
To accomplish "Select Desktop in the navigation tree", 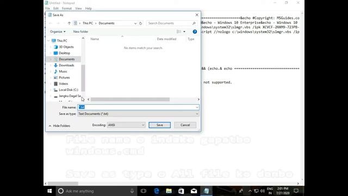I will tap(64, 53).
